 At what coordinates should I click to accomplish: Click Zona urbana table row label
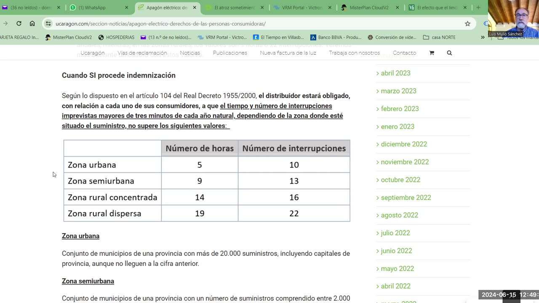click(92, 165)
